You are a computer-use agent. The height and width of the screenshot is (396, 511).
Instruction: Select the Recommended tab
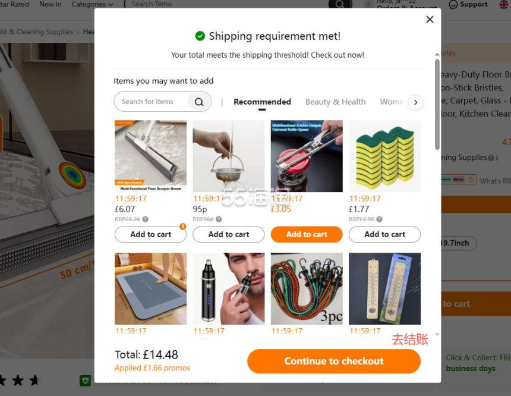coord(262,102)
